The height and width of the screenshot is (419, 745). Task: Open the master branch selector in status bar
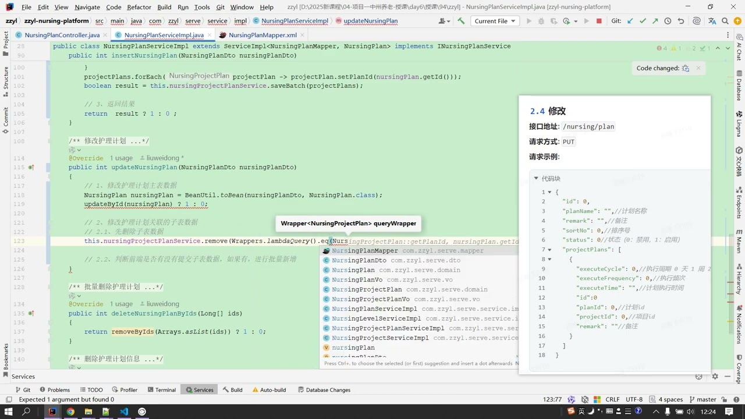tap(702, 399)
